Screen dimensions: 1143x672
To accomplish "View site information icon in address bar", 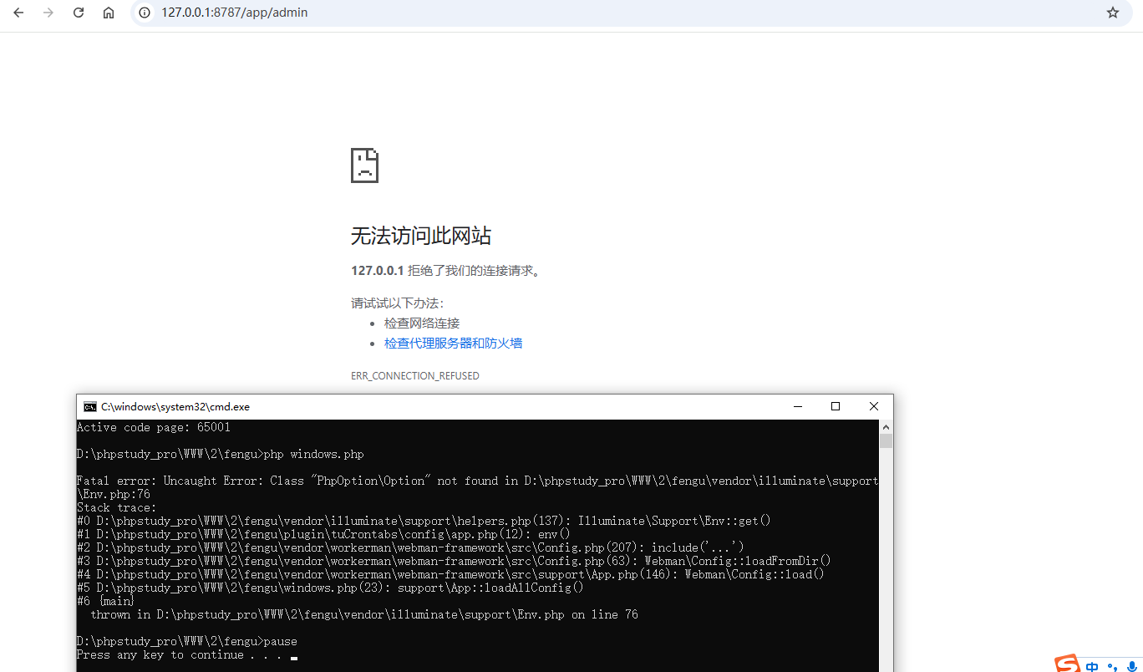I will coord(145,13).
